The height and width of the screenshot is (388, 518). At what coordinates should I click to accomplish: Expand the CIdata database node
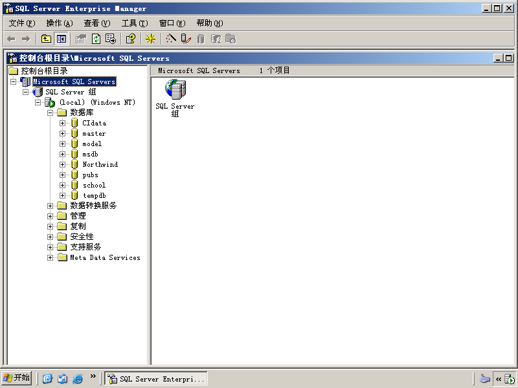[x=62, y=123]
